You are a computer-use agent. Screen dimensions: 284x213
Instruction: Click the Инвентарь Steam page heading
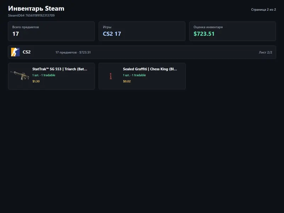36,9
